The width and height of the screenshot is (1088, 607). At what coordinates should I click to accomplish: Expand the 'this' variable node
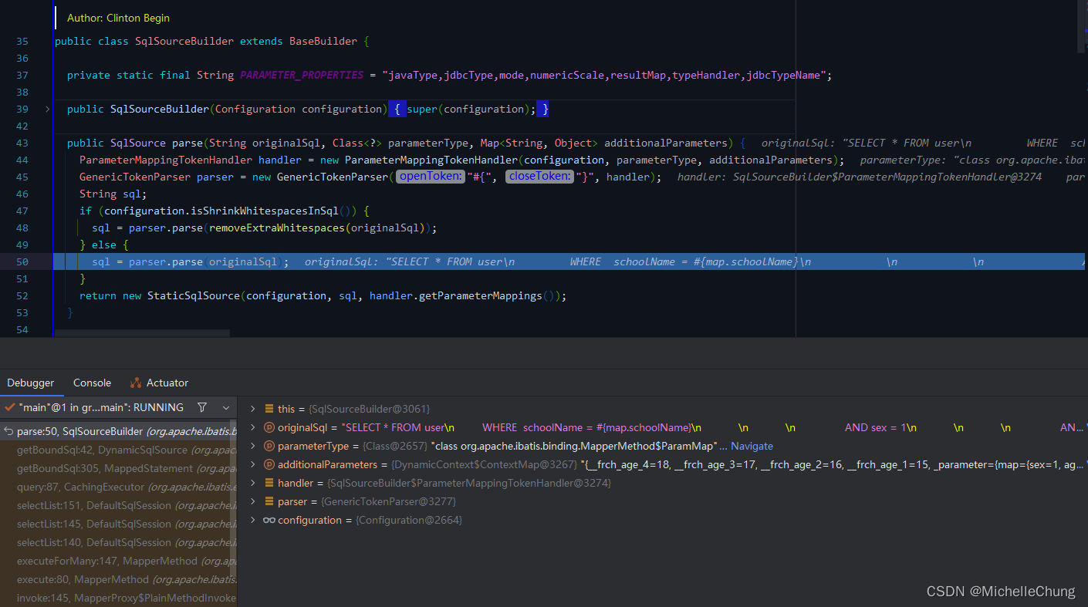click(252, 409)
